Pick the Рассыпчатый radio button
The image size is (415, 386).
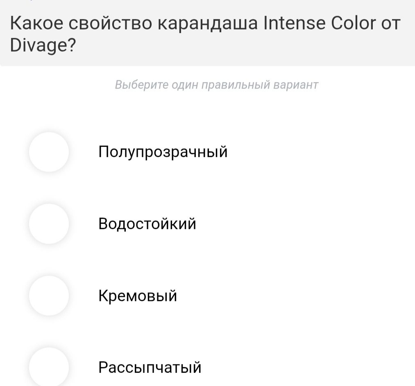49,367
